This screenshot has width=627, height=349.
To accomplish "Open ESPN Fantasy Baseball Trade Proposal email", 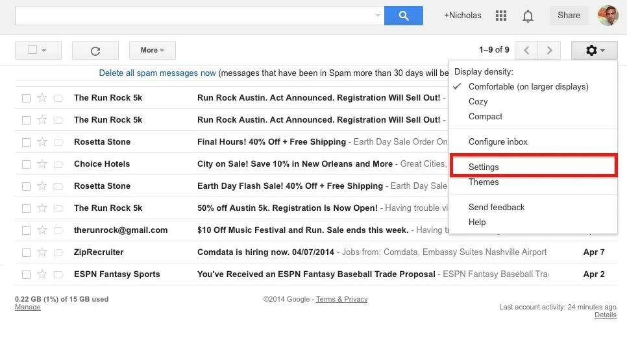I will click(316, 274).
